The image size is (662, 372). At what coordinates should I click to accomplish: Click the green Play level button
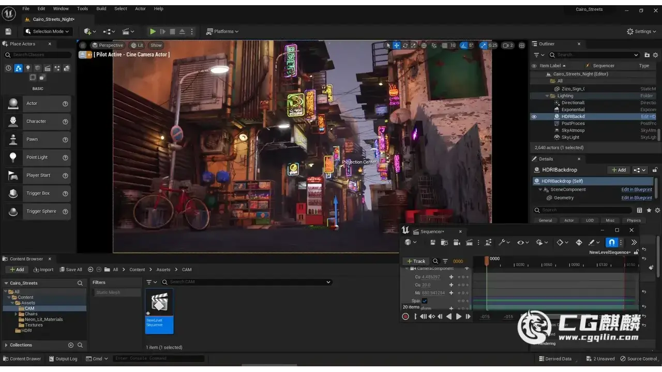[x=153, y=32]
